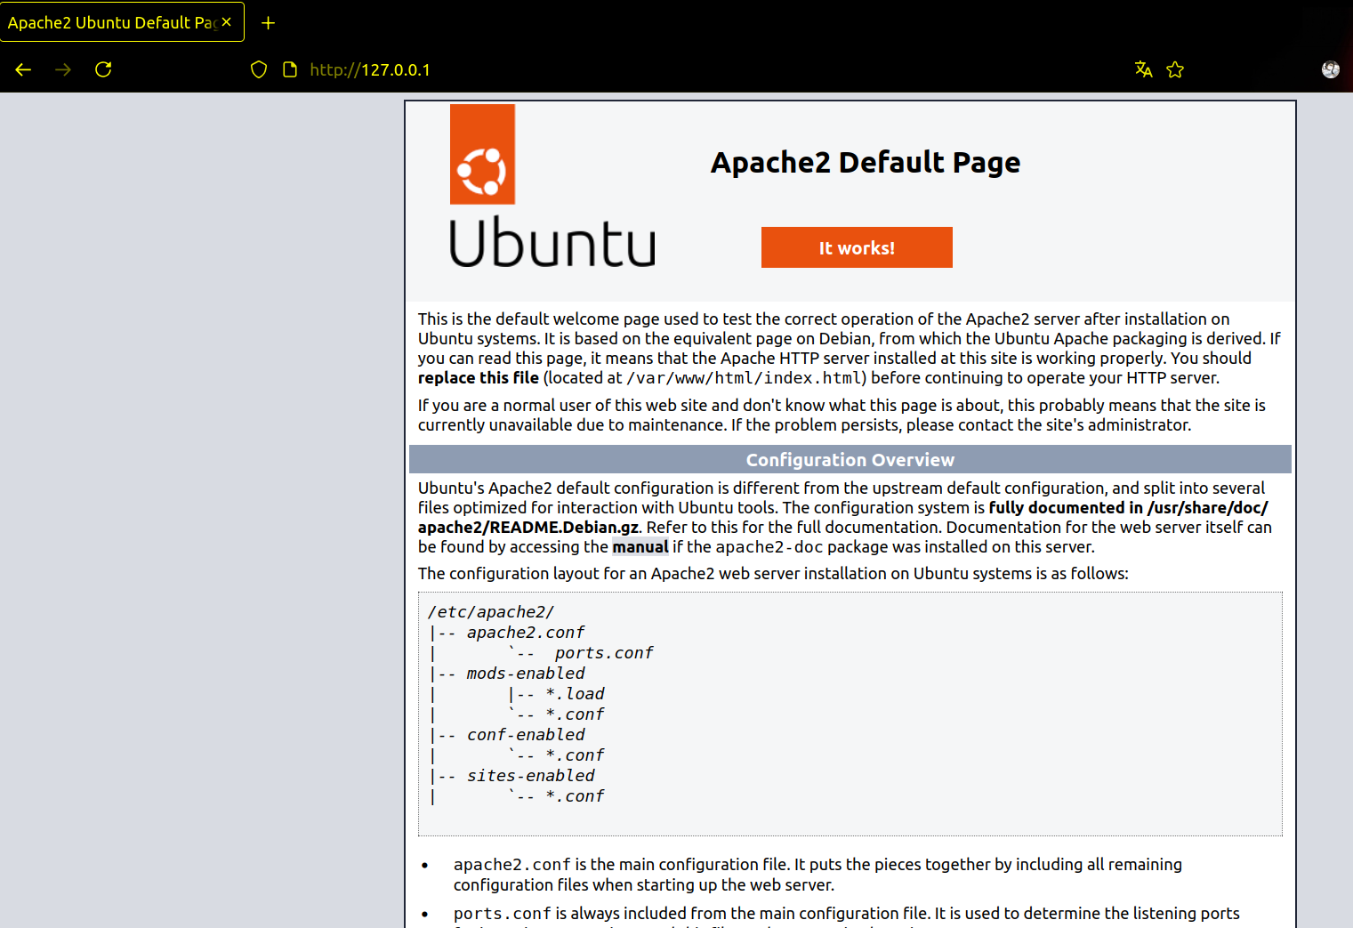Open a new tab with the plus button
The width and height of the screenshot is (1353, 928).
[x=268, y=22]
